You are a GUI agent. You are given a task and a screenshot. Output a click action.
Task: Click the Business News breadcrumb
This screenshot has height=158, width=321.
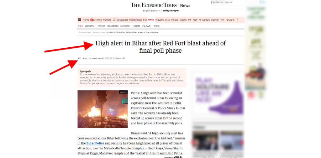85,32
